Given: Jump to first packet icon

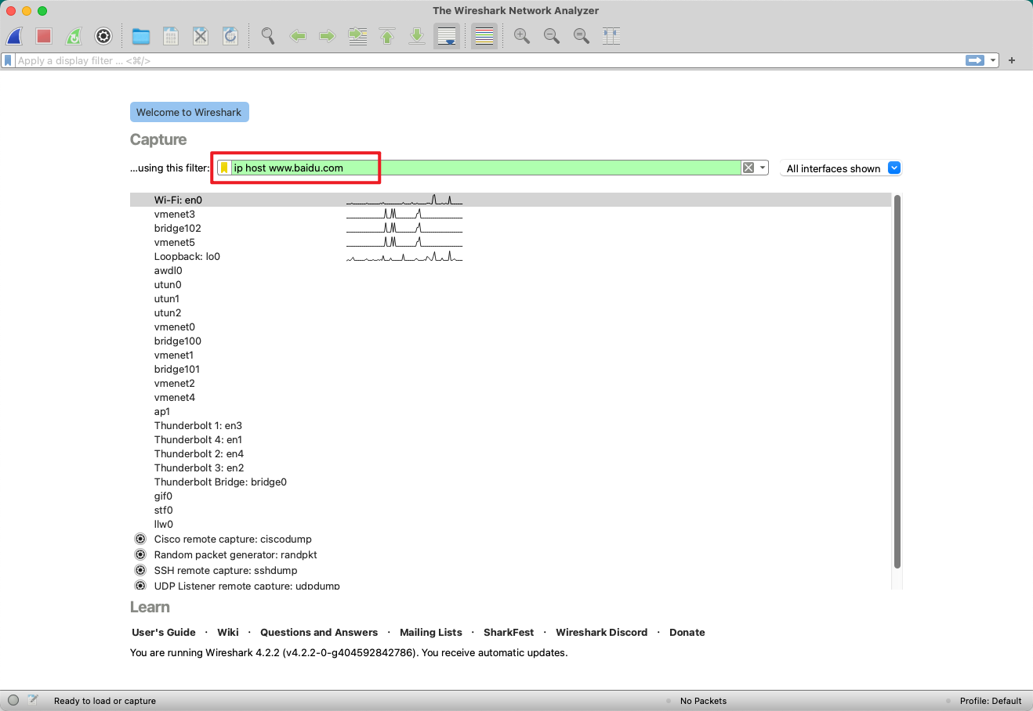Looking at the screenshot, I should click(x=387, y=36).
